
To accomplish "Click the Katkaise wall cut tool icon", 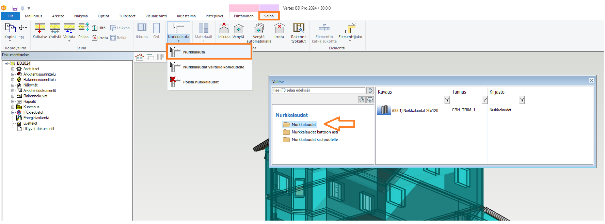I will point(39,28).
